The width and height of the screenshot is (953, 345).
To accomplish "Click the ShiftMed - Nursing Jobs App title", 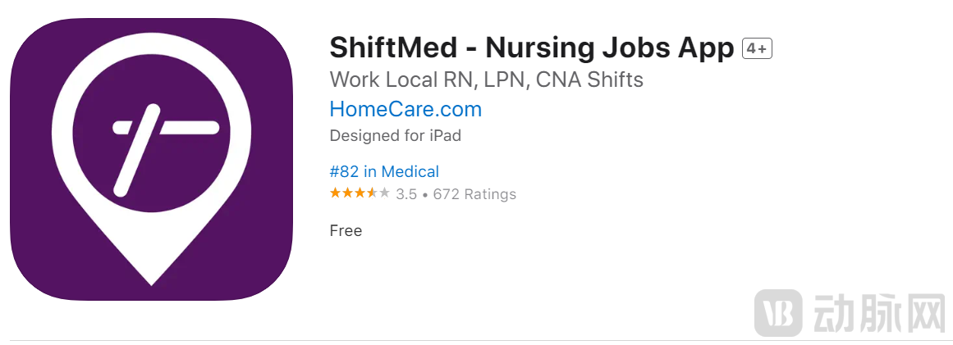I will (531, 48).
